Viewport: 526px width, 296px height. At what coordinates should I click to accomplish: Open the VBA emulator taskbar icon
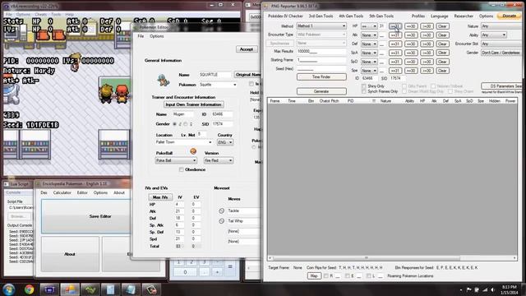tap(49, 289)
